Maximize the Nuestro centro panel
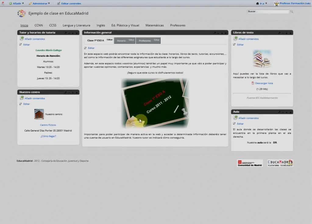Viewport: 312px width, 224px height. (73, 93)
